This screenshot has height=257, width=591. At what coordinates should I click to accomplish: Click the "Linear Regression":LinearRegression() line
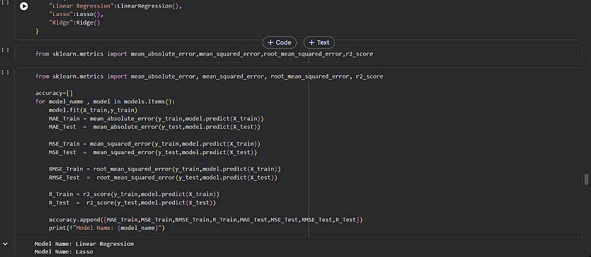pos(115,6)
